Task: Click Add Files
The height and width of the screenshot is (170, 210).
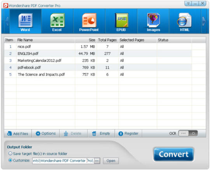Action: 18,133
